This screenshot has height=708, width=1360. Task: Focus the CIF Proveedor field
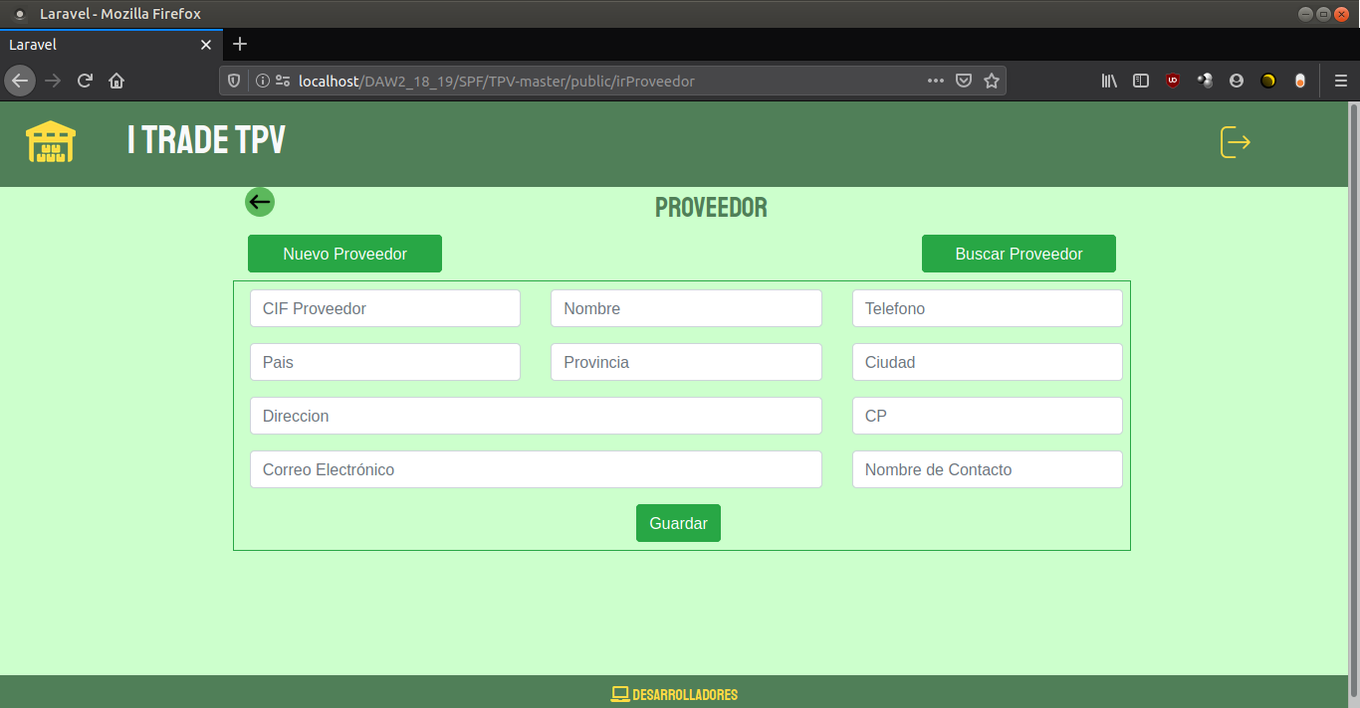point(385,308)
